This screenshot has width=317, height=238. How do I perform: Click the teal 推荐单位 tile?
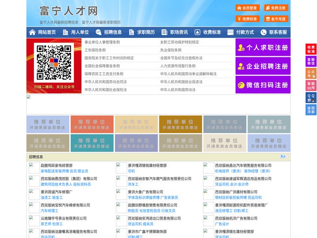[x=92, y=143]
